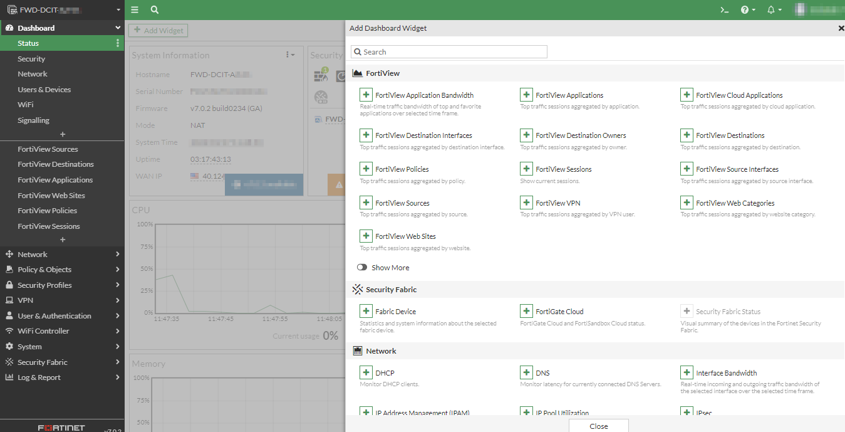The width and height of the screenshot is (845, 432).
Task: Expand the WiFi Controller menu
Action: point(62,330)
